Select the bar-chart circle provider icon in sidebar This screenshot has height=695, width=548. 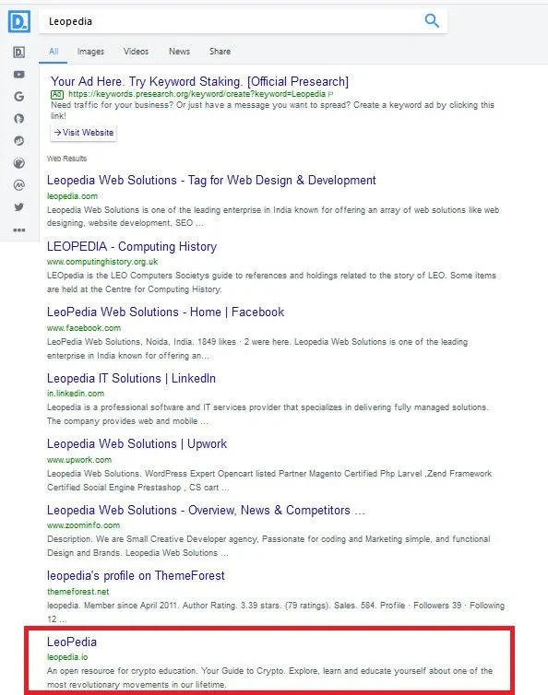point(19,141)
